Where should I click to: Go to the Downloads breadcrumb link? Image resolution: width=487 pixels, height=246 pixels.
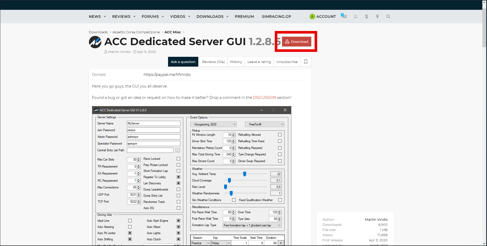coord(98,32)
